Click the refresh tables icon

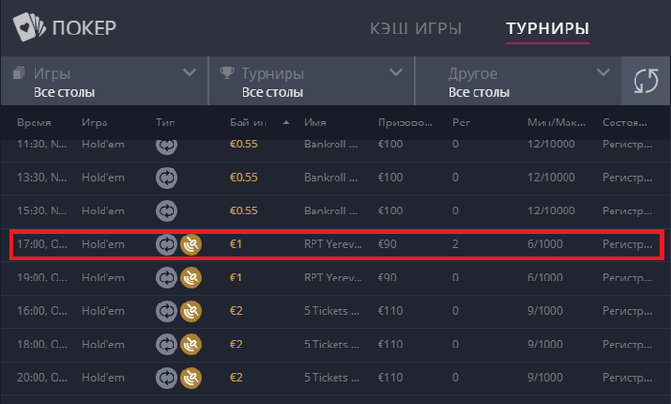(646, 80)
